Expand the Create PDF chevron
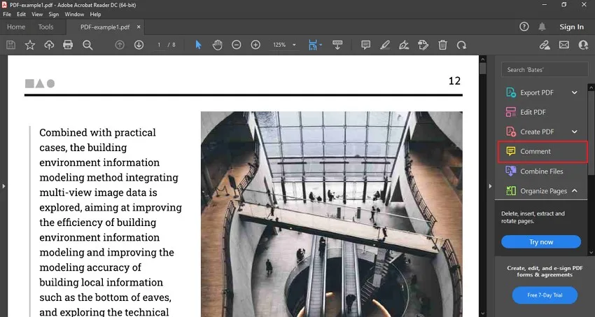The height and width of the screenshot is (317, 595). [575, 132]
